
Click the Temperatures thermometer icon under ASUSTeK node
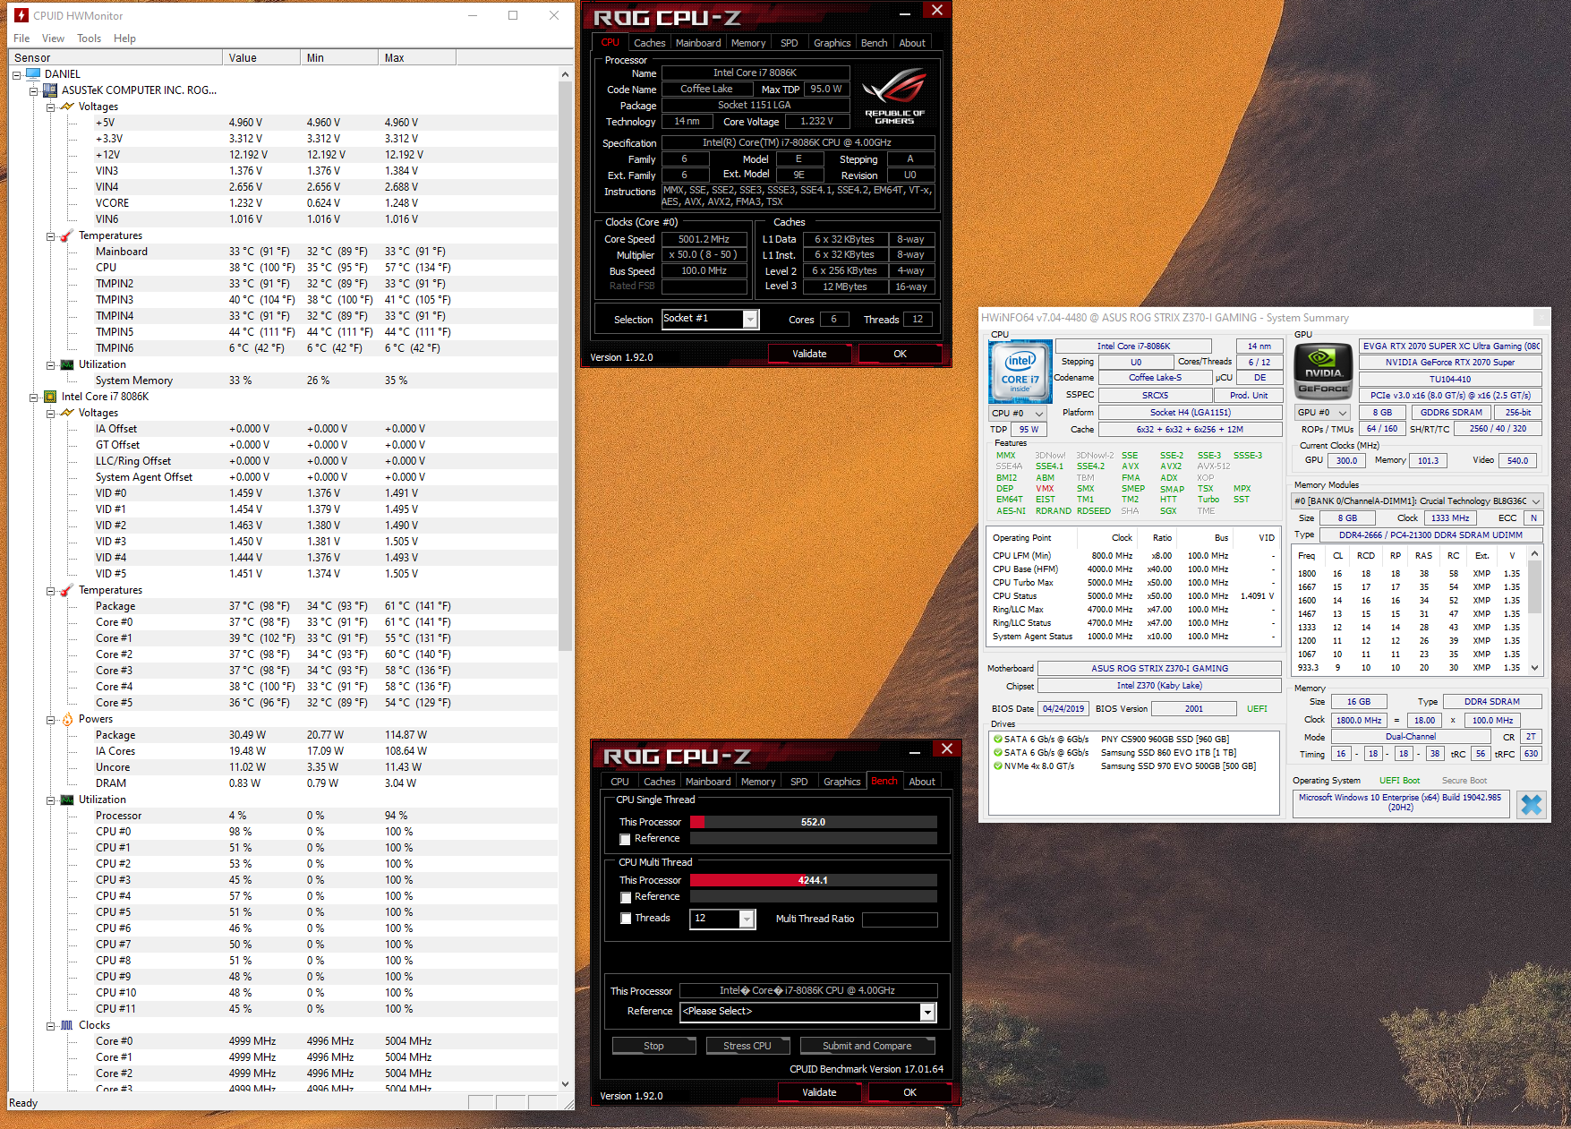[67, 235]
